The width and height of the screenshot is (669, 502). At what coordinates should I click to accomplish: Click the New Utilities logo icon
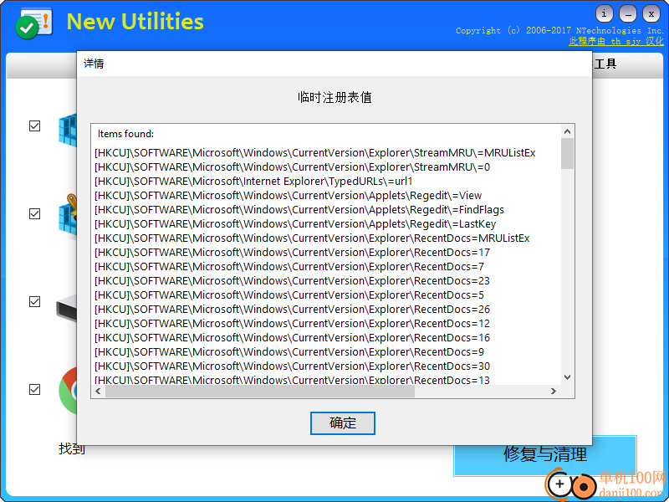click(x=33, y=24)
